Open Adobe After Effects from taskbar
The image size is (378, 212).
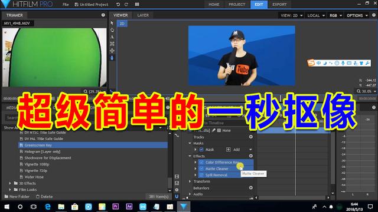[x=129, y=207]
